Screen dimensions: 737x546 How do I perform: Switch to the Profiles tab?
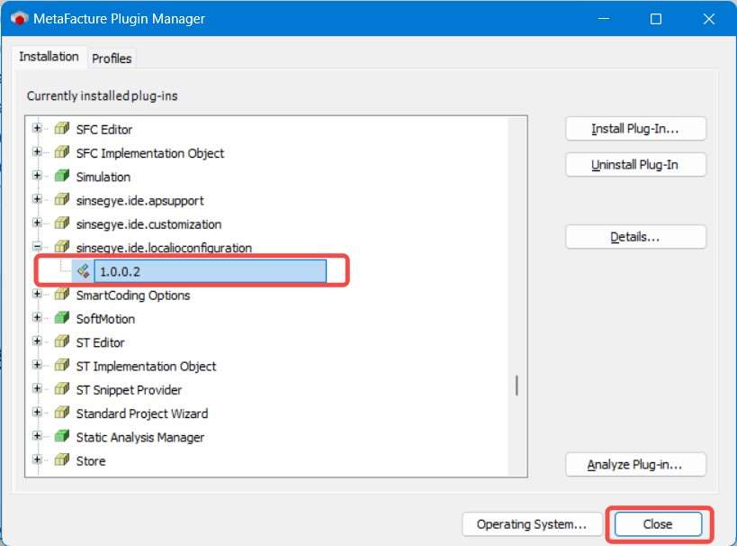click(112, 59)
